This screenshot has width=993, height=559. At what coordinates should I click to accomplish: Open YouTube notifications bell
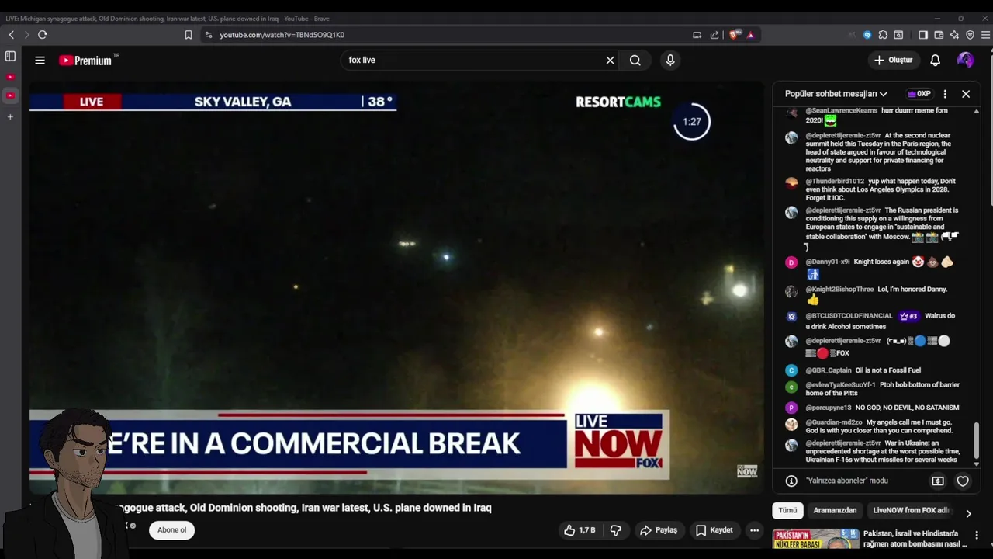click(x=936, y=60)
